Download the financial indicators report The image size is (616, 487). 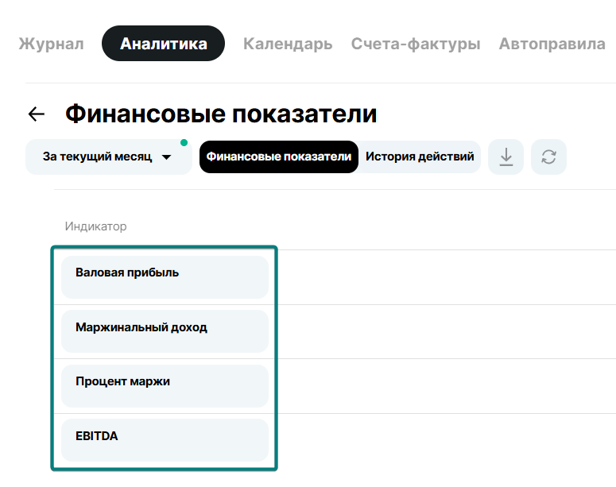[x=506, y=157]
